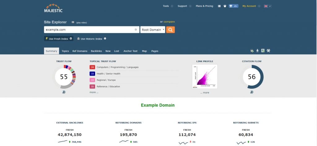Expand the Link Profile more link

(205, 92)
